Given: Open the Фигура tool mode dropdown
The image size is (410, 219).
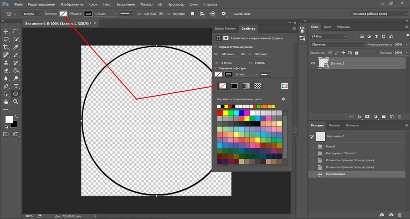Looking at the screenshot, I should 31,14.
